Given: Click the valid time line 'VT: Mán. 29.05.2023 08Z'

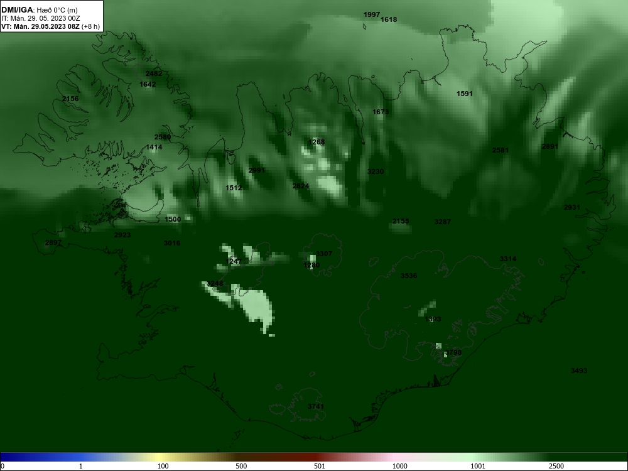Looking at the screenshot, I should click(x=40, y=27).
